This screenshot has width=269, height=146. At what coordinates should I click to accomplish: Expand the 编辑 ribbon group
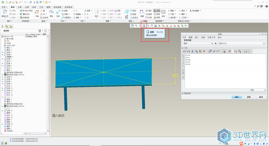pyautogui.click(x=108, y=21)
